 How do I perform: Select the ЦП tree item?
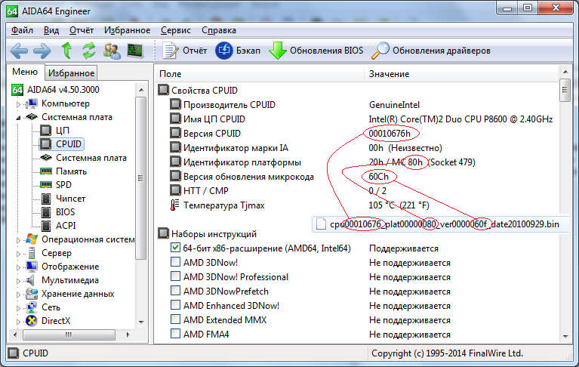pyautogui.click(x=63, y=131)
